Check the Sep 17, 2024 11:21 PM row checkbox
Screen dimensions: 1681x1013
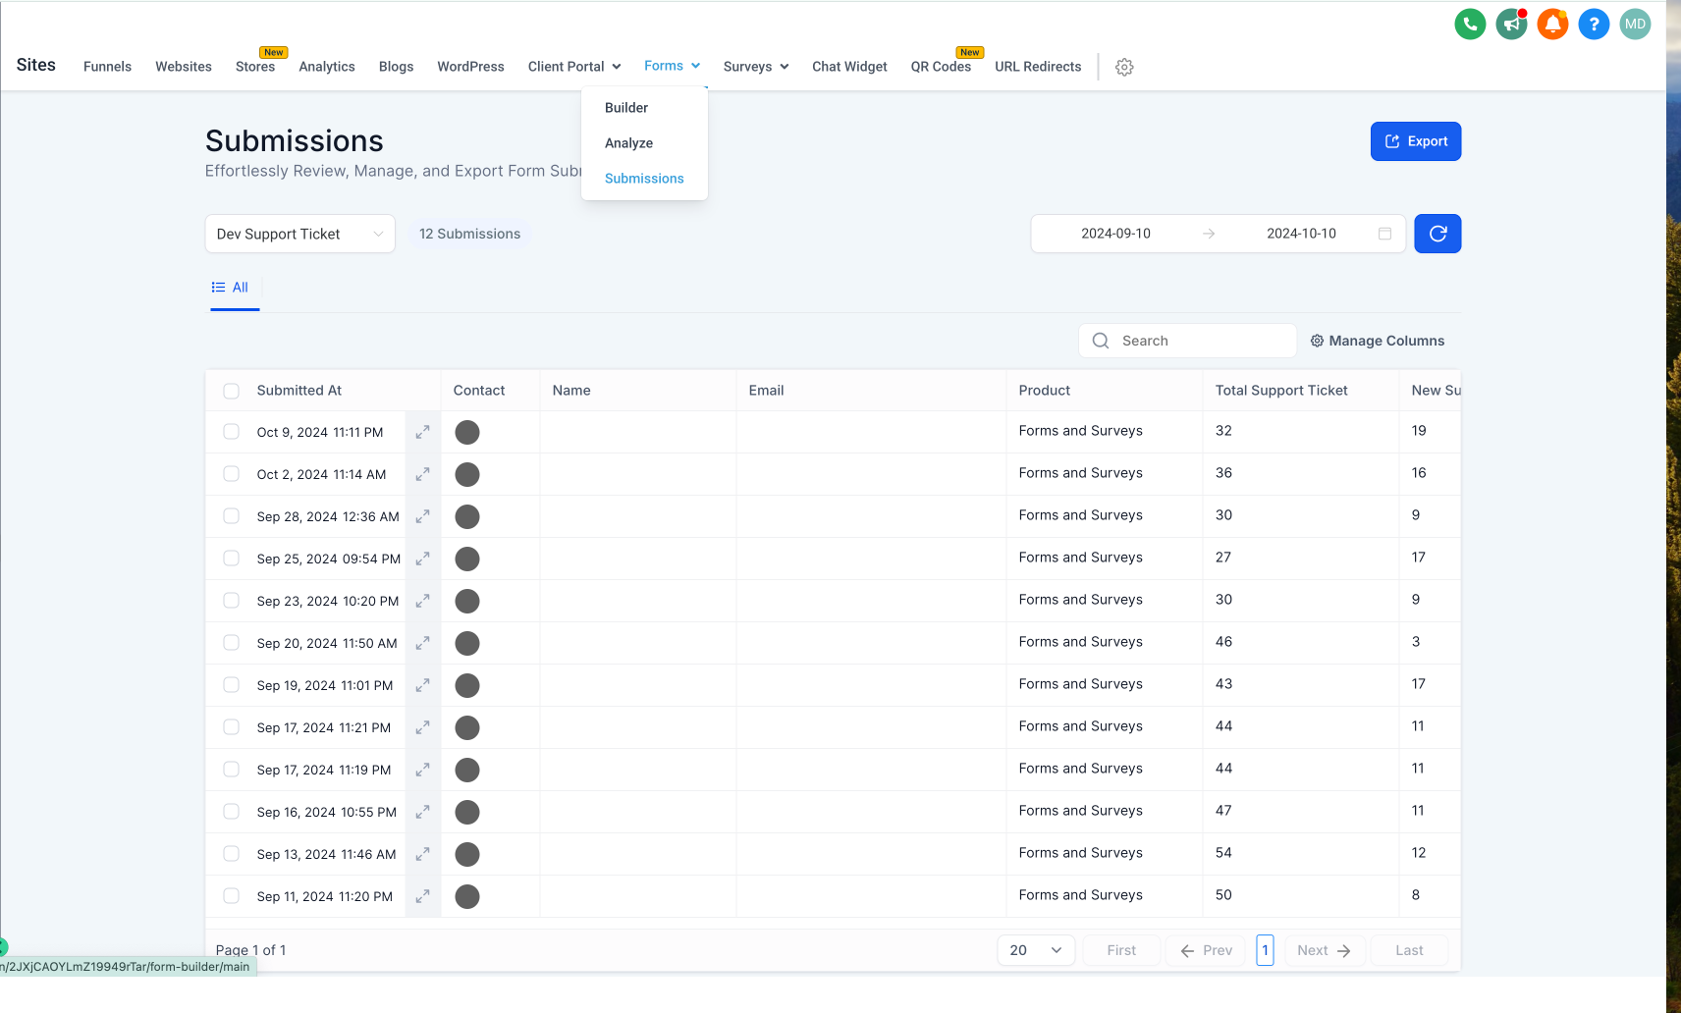click(231, 726)
